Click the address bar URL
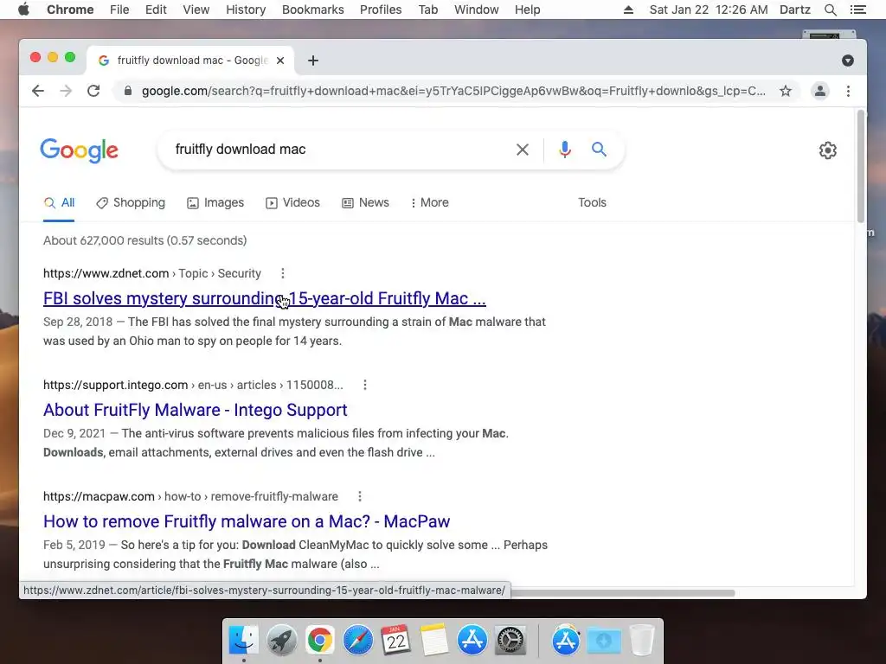Viewport: 886px width, 664px height. click(453, 91)
